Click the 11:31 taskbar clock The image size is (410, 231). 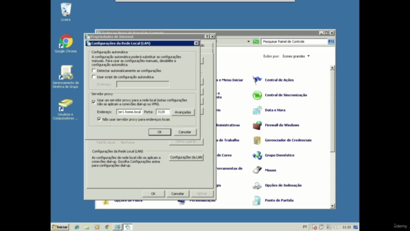tap(347, 227)
